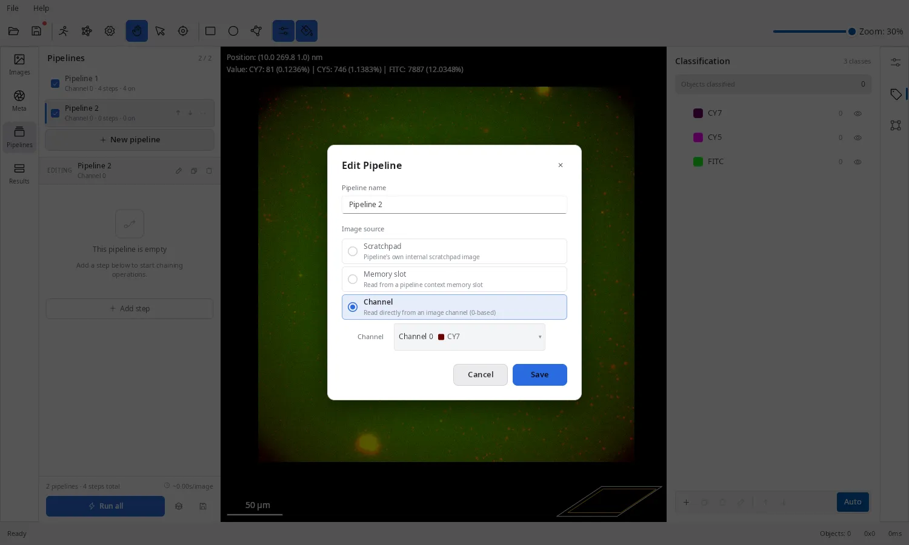Click the Pipeline name input field
Viewport: 909px width, 545px height.
(x=454, y=205)
